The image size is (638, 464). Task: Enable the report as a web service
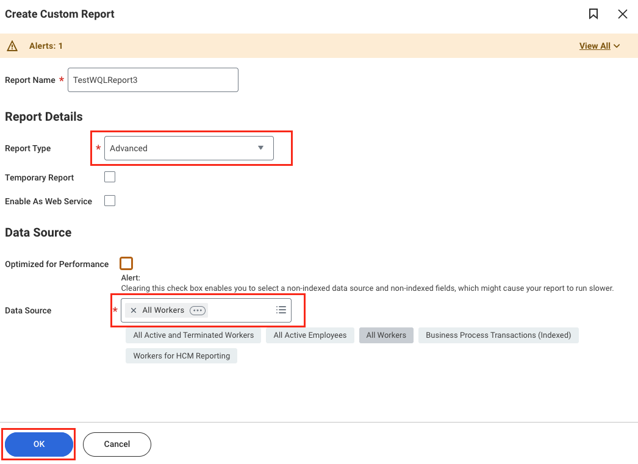pyautogui.click(x=110, y=201)
